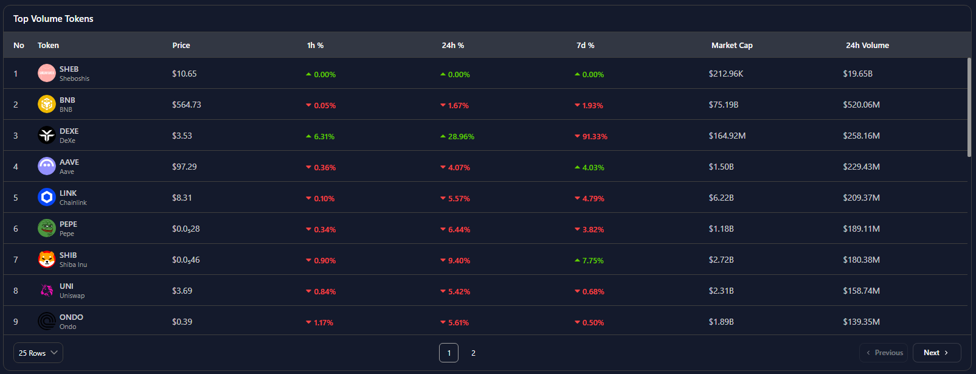The width and height of the screenshot is (976, 374).
Task: Open the 25 Rows dropdown
Action: (x=38, y=353)
